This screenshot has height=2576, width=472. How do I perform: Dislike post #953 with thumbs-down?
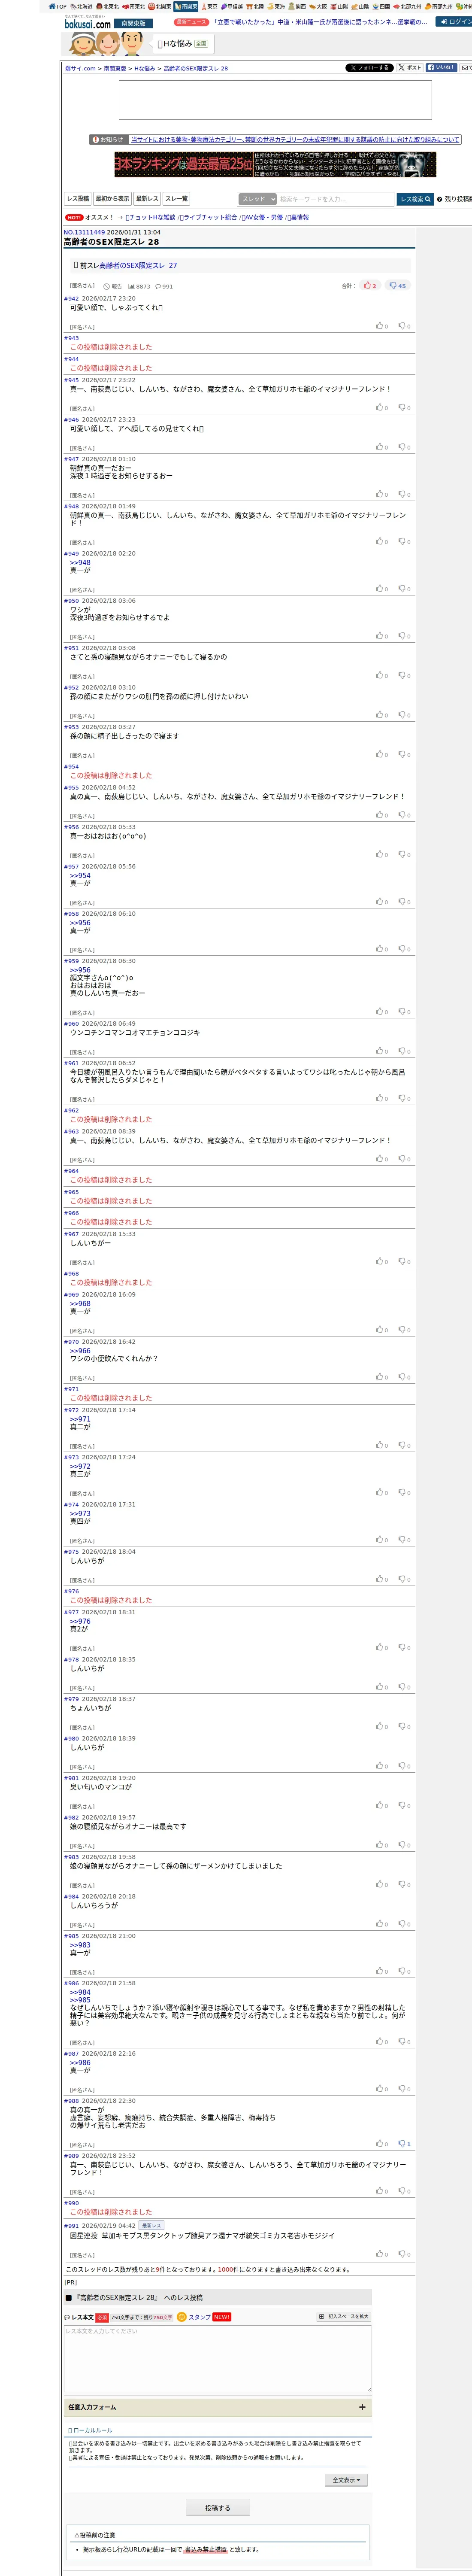pyautogui.click(x=404, y=754)
